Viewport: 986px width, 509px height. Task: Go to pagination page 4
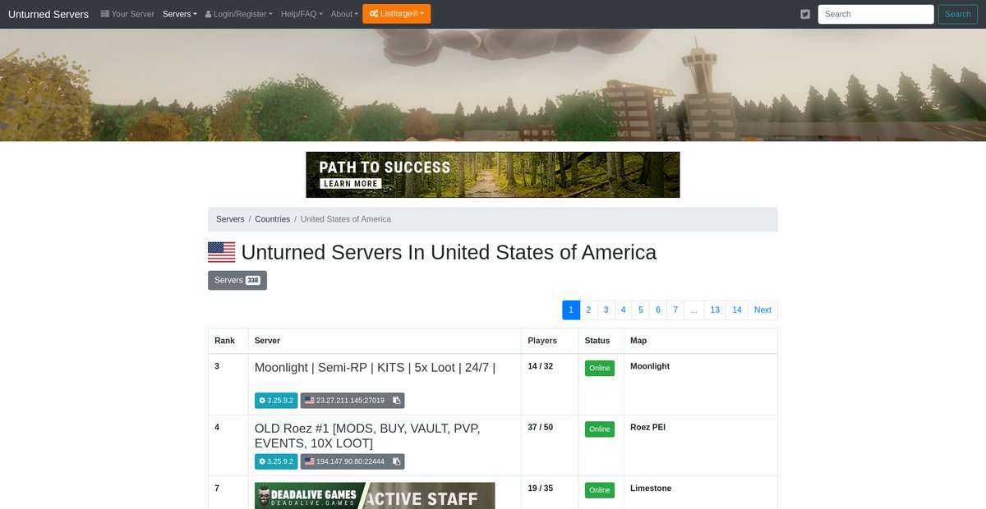(624, 310)
